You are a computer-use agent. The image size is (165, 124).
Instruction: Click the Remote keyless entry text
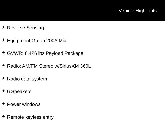click(30, 117)
